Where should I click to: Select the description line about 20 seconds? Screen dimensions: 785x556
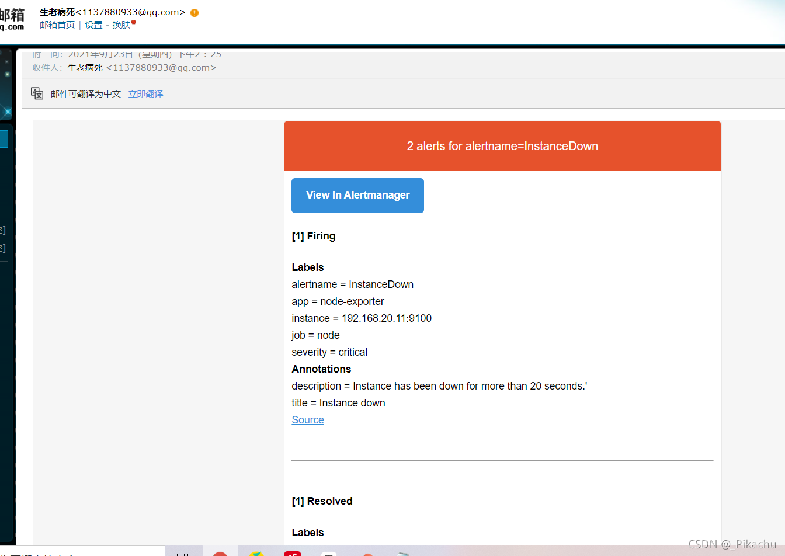440,386
